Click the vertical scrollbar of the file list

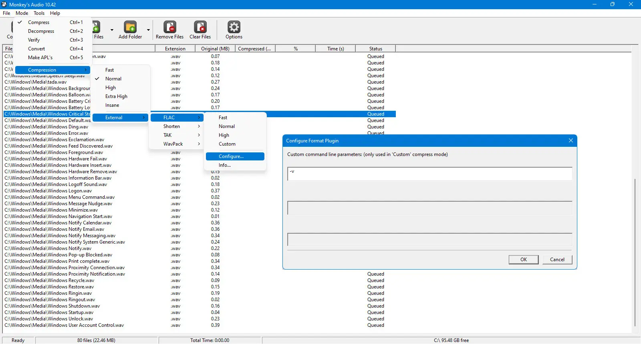[635, 252]
